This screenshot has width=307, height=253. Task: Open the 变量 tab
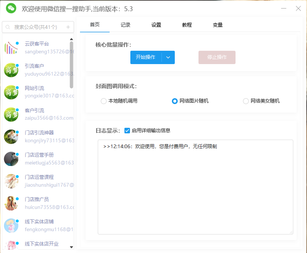pos(218,25)
